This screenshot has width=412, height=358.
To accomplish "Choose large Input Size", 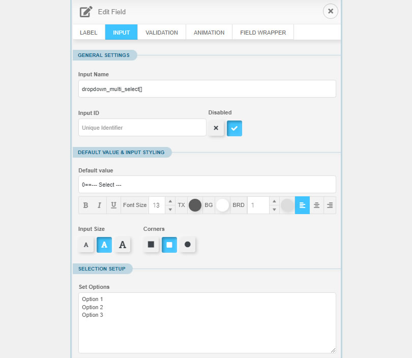I will tap(123, 245).
